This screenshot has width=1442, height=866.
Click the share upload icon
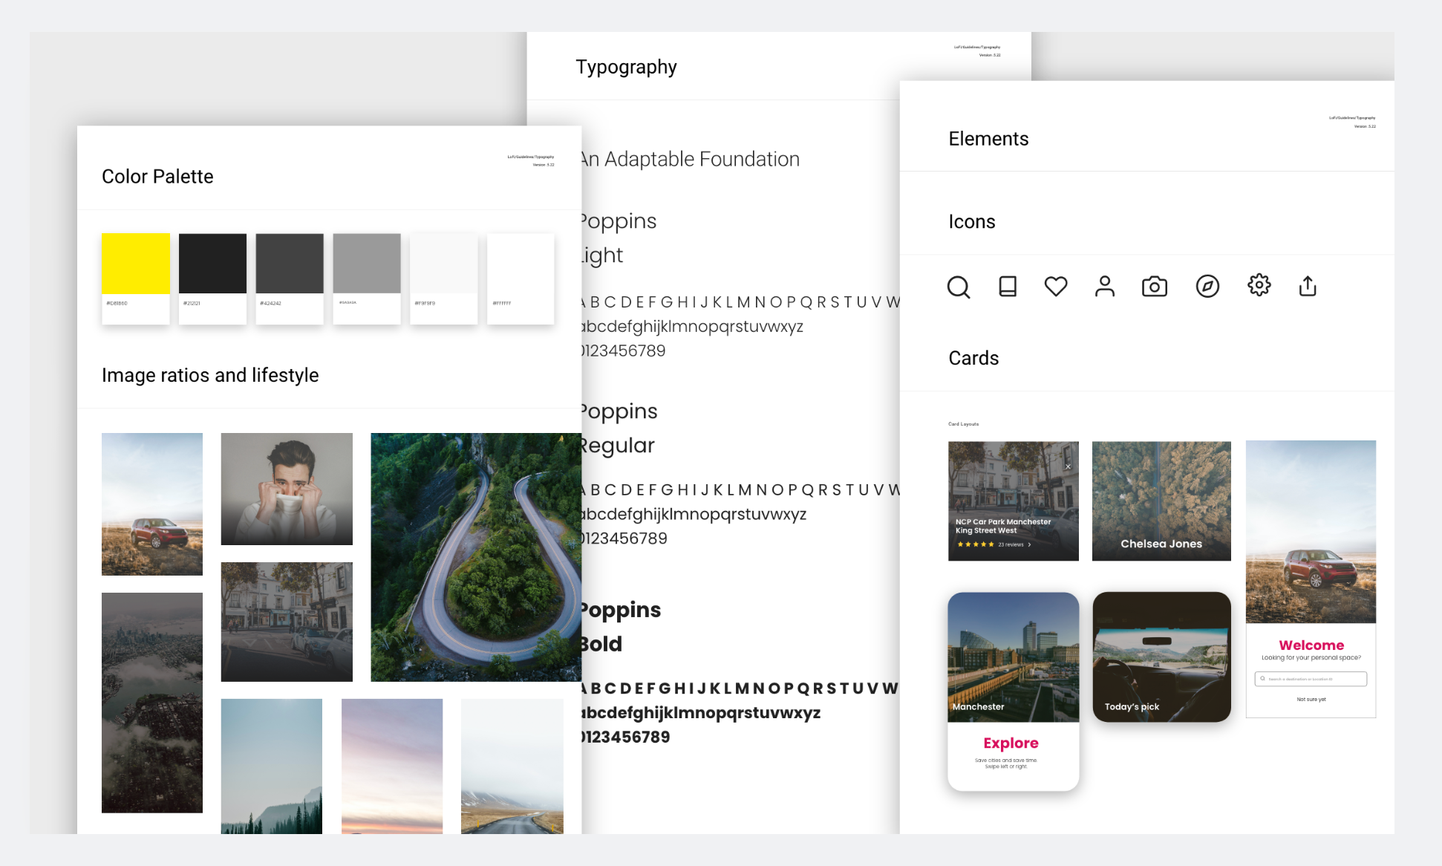point(1308,286)
